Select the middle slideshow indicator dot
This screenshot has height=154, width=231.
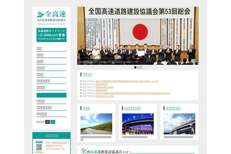click(138, 67)
